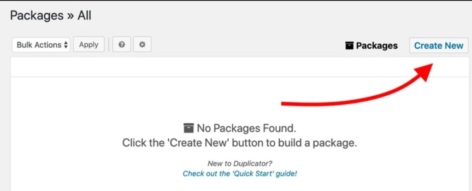Click the vertical separator after Apply

point(109,45)
